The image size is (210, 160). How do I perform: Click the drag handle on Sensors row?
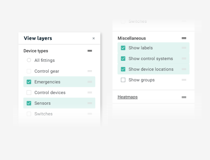[90, 103]
